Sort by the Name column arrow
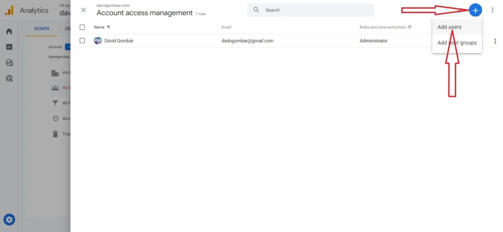503x232 pixels. [109, 27]
